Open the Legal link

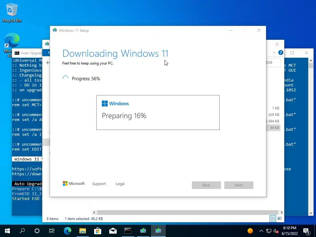tap(120, 184)
